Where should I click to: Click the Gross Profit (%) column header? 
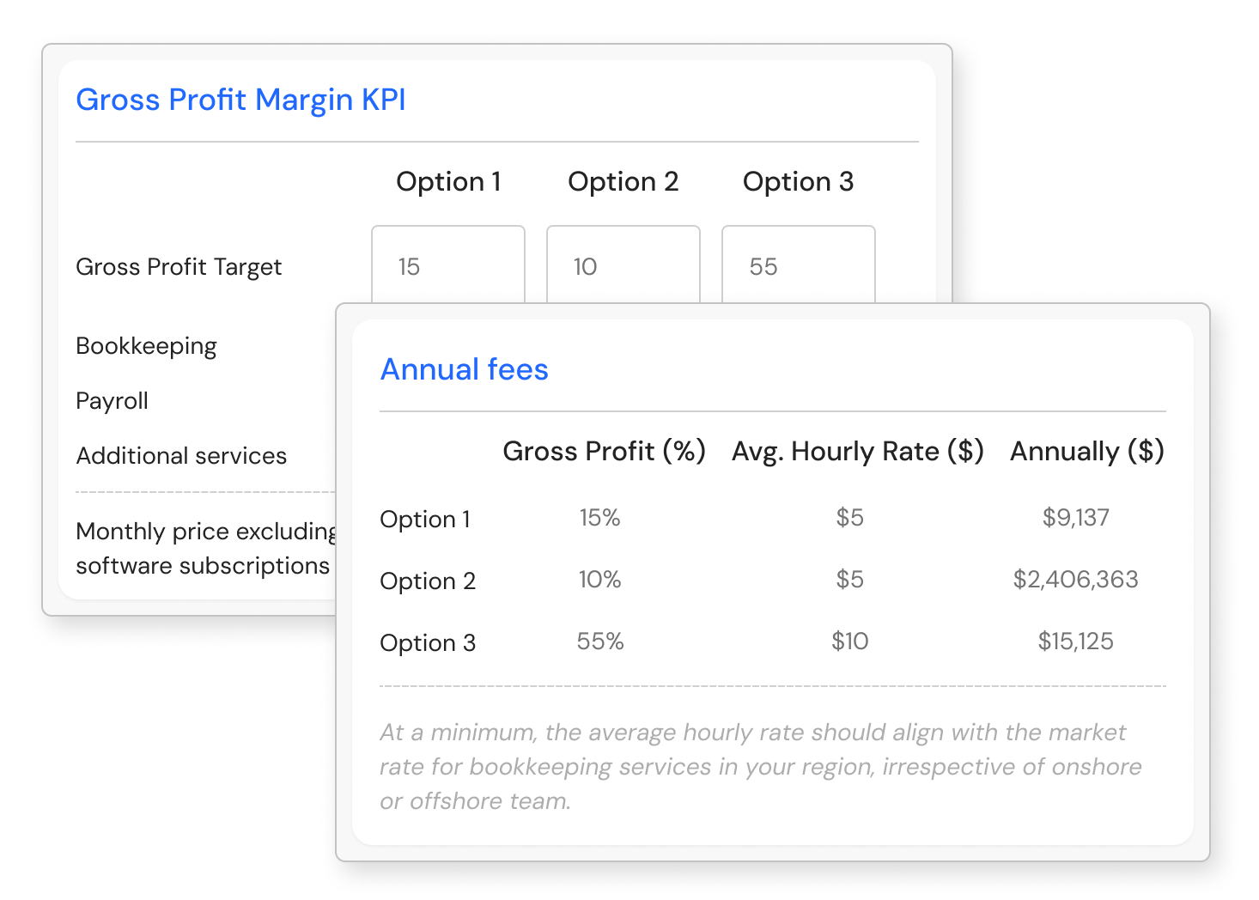point(604,451)
